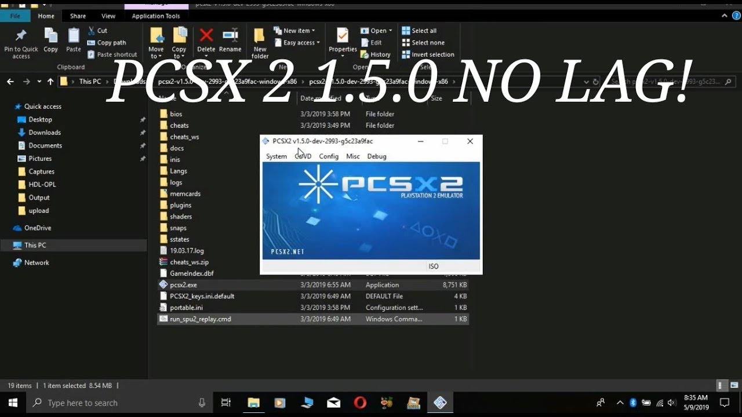Open the Copy to dropdown
The image size is (742, 417).
click(x=179, y=43)
